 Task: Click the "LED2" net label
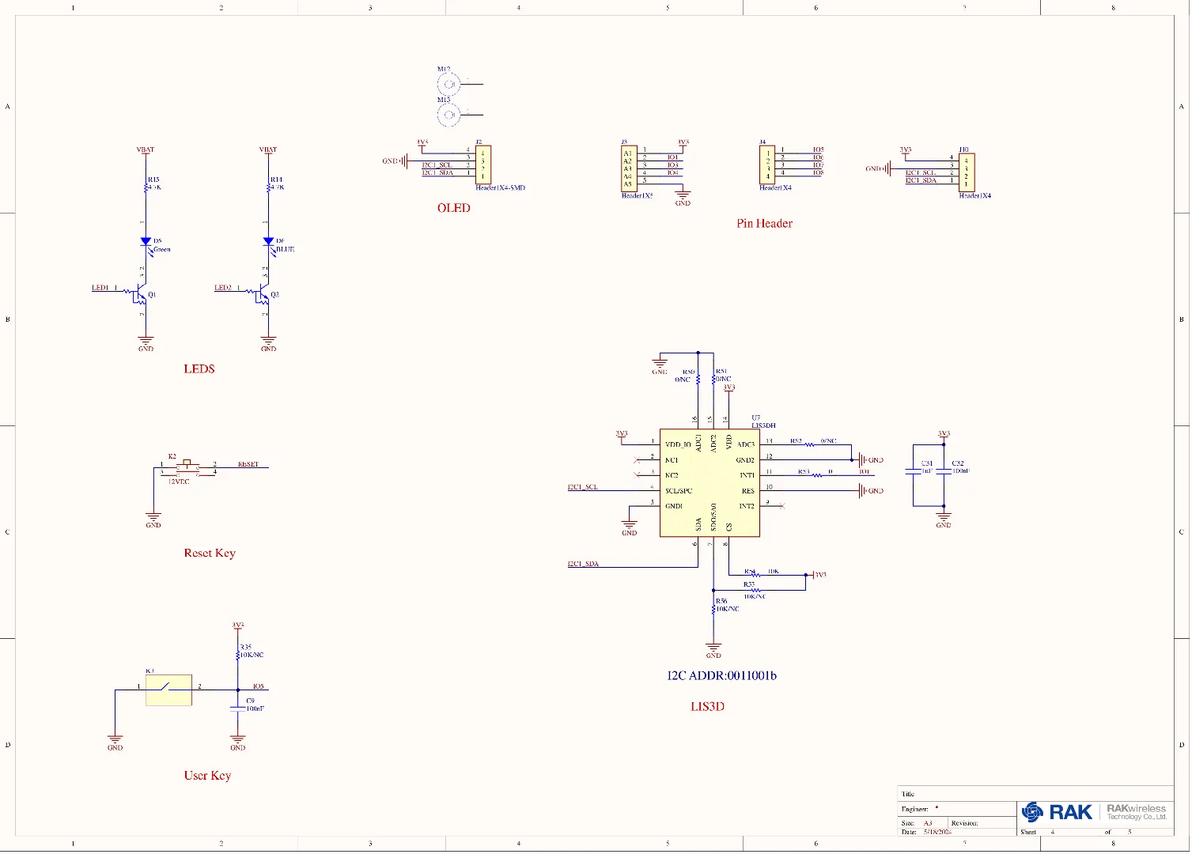[223, 288]
